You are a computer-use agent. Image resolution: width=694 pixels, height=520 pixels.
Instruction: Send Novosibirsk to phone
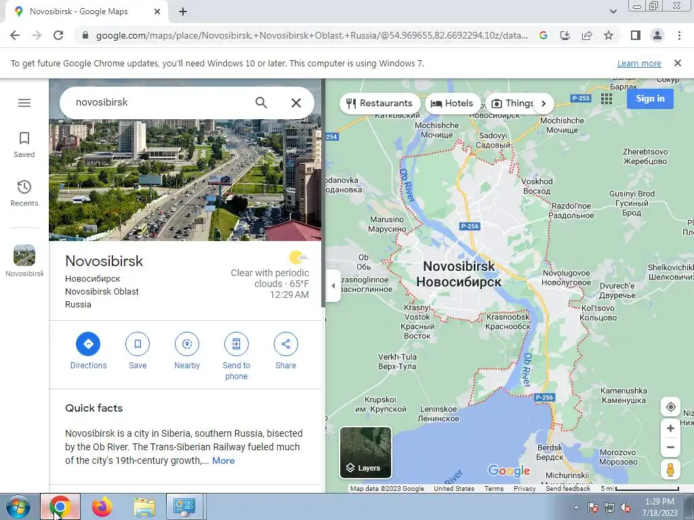tap(237, 356)
